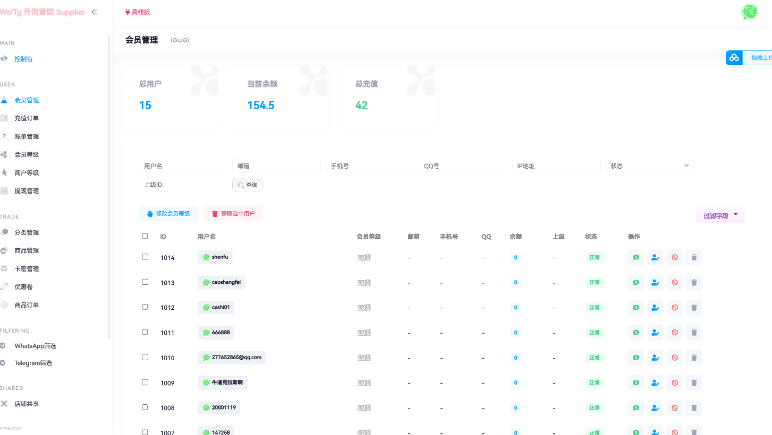Delete user shenfu with the trash icon
The image size is (772, 435).
point(694,257)
